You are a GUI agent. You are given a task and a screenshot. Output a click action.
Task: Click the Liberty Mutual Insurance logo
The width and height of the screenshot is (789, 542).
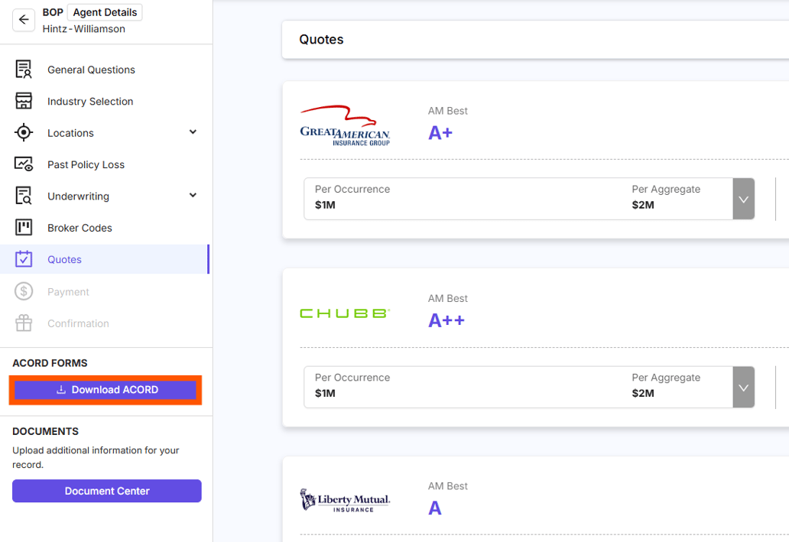click(x=345, y=501)
